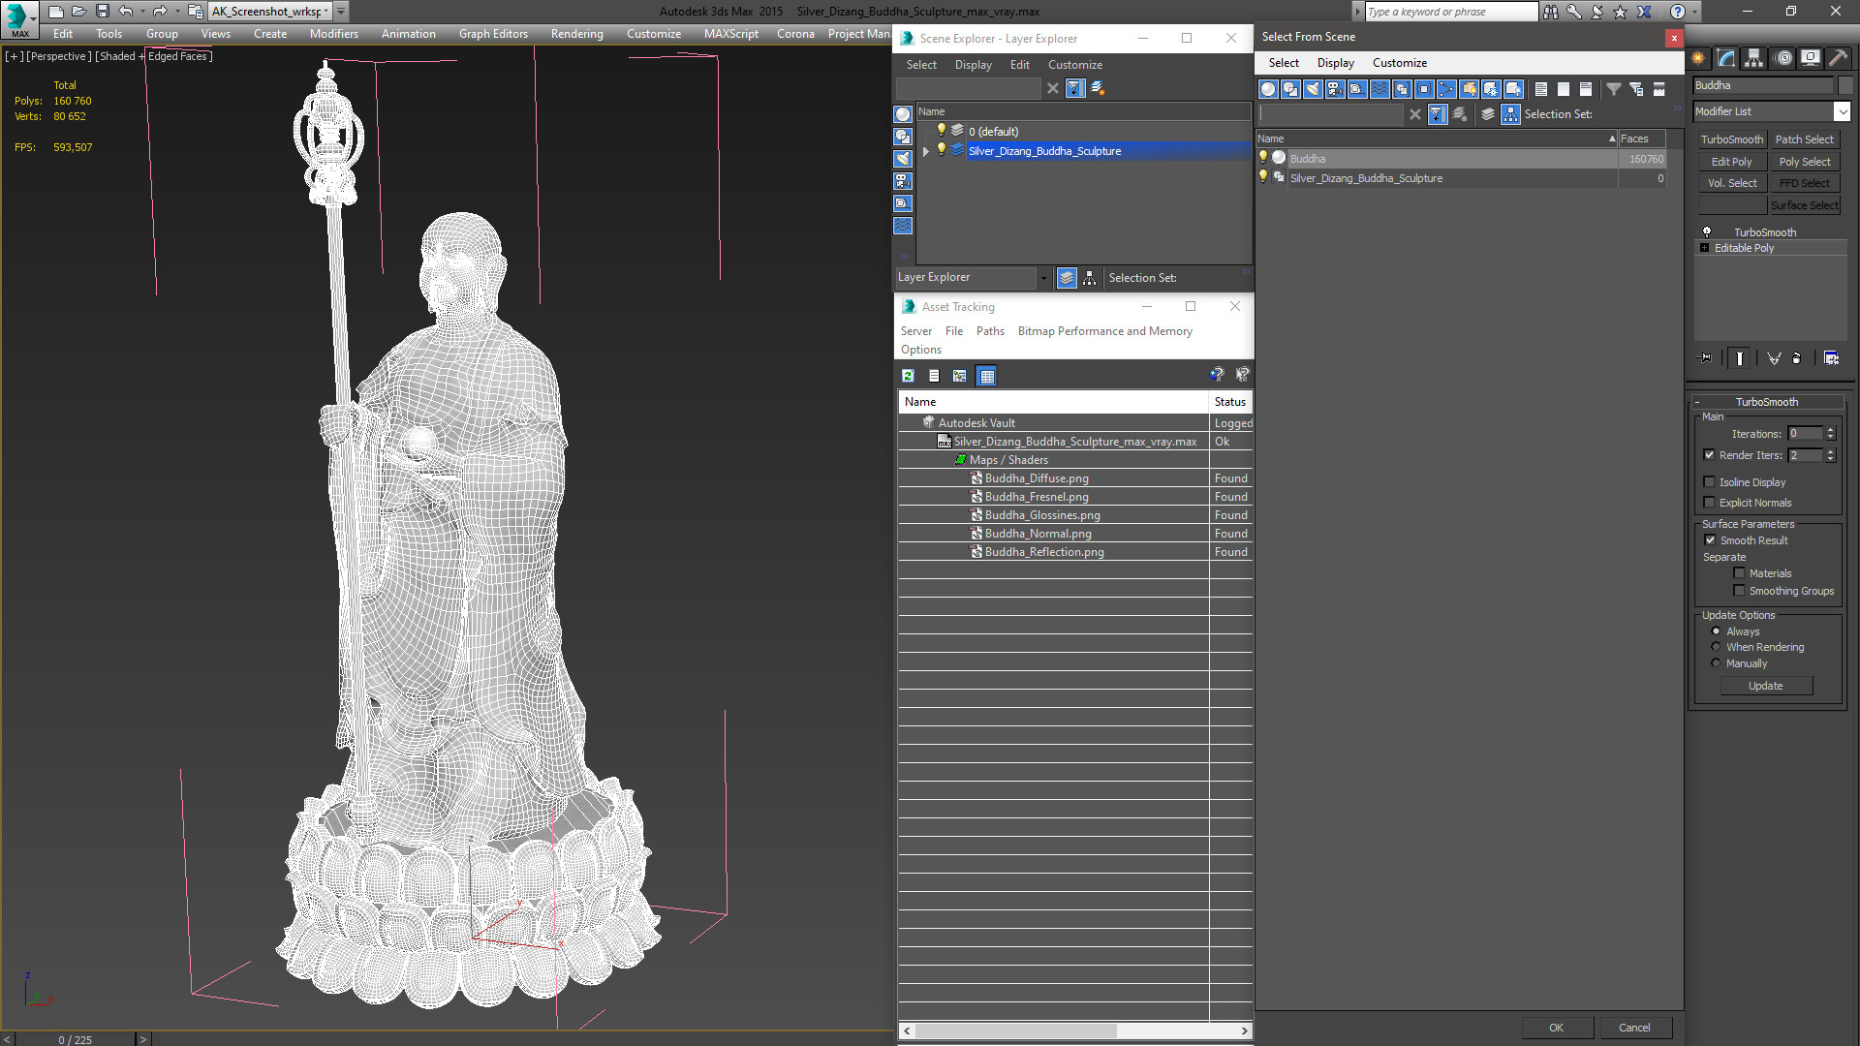
Task: Open the Rendering menu in 3ds Max
Action: tap(577, 33)
